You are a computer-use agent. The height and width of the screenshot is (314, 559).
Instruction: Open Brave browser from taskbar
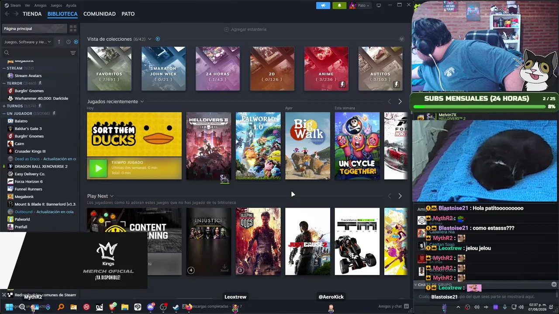pyautogui.click(x=113, y=307)
